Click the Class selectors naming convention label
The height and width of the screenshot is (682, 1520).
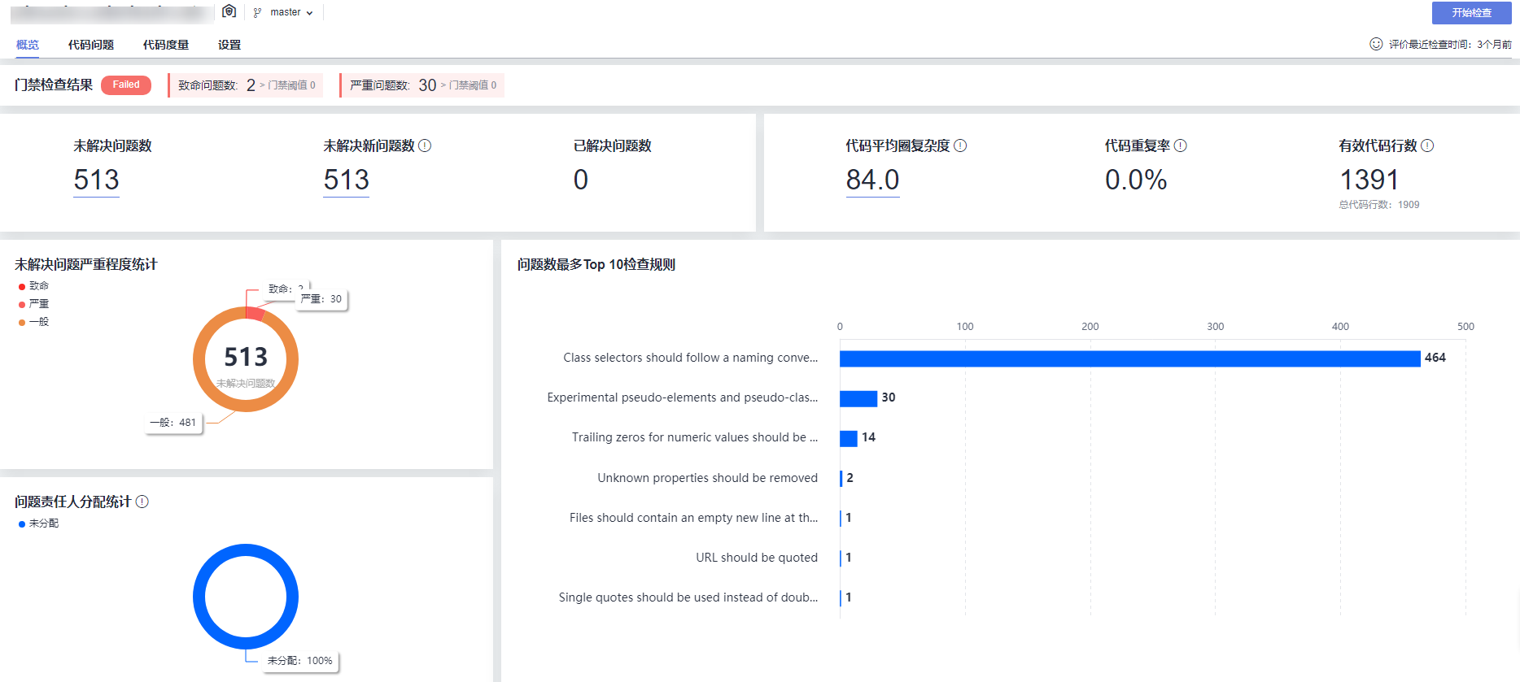click(690, 358)
